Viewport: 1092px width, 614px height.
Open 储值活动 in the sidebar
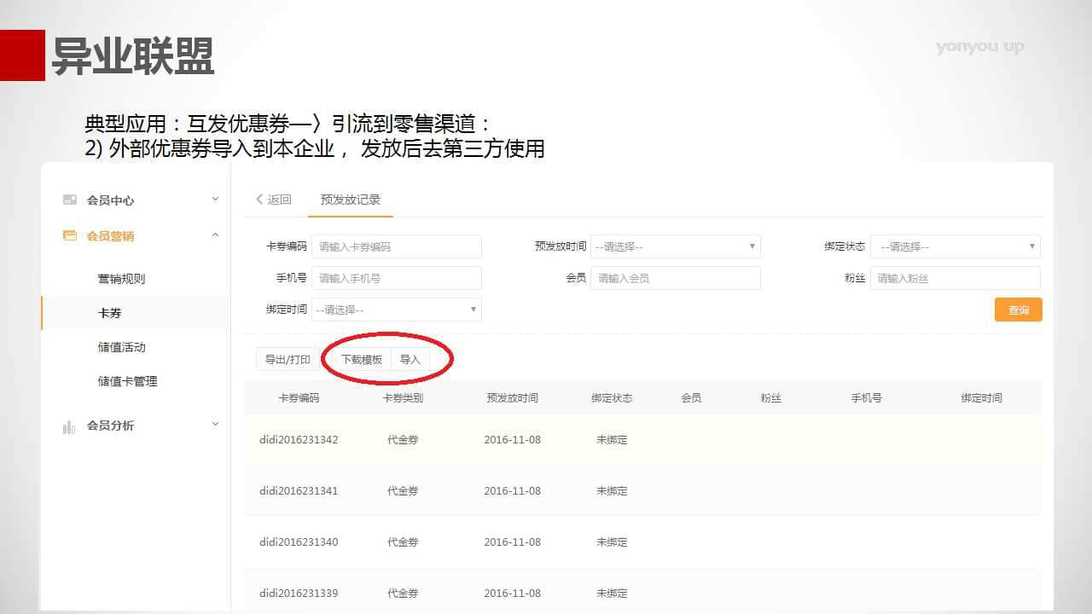pyautogui.click(x=121, y=347)
